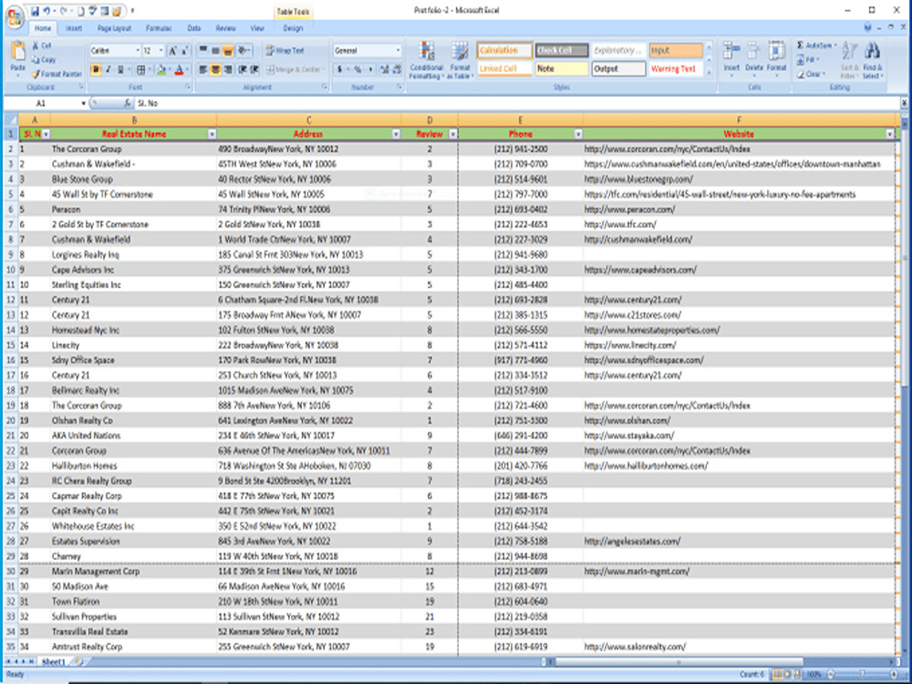Click the Copy icon in Clipboard group

36,60
